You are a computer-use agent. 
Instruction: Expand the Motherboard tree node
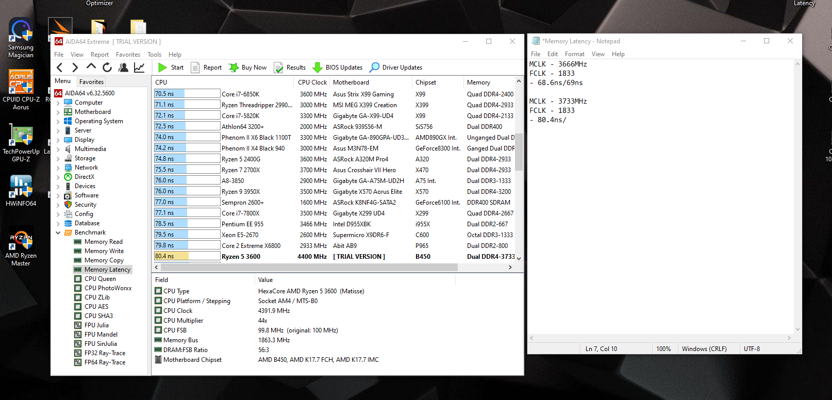click(x=58, y=112)
